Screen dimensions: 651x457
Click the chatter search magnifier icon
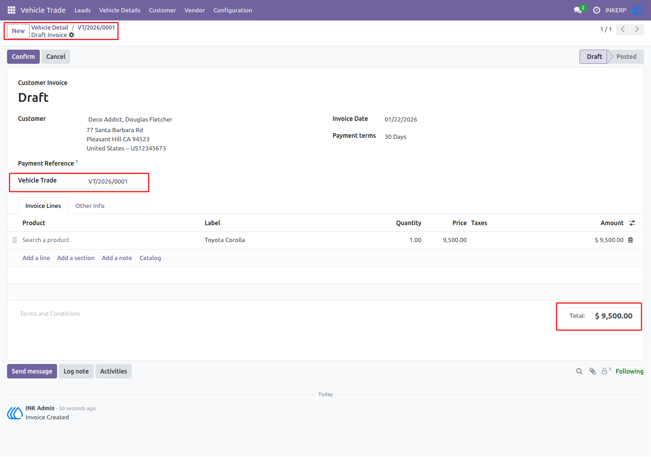(579, 371)
